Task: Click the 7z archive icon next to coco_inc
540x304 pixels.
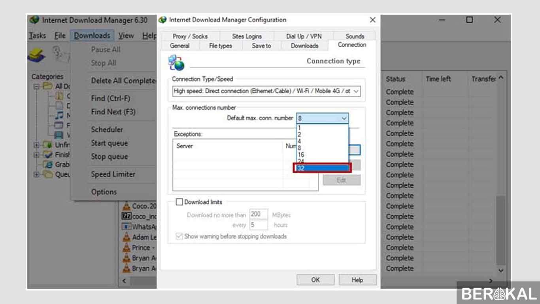Action: tap(126, 217)
